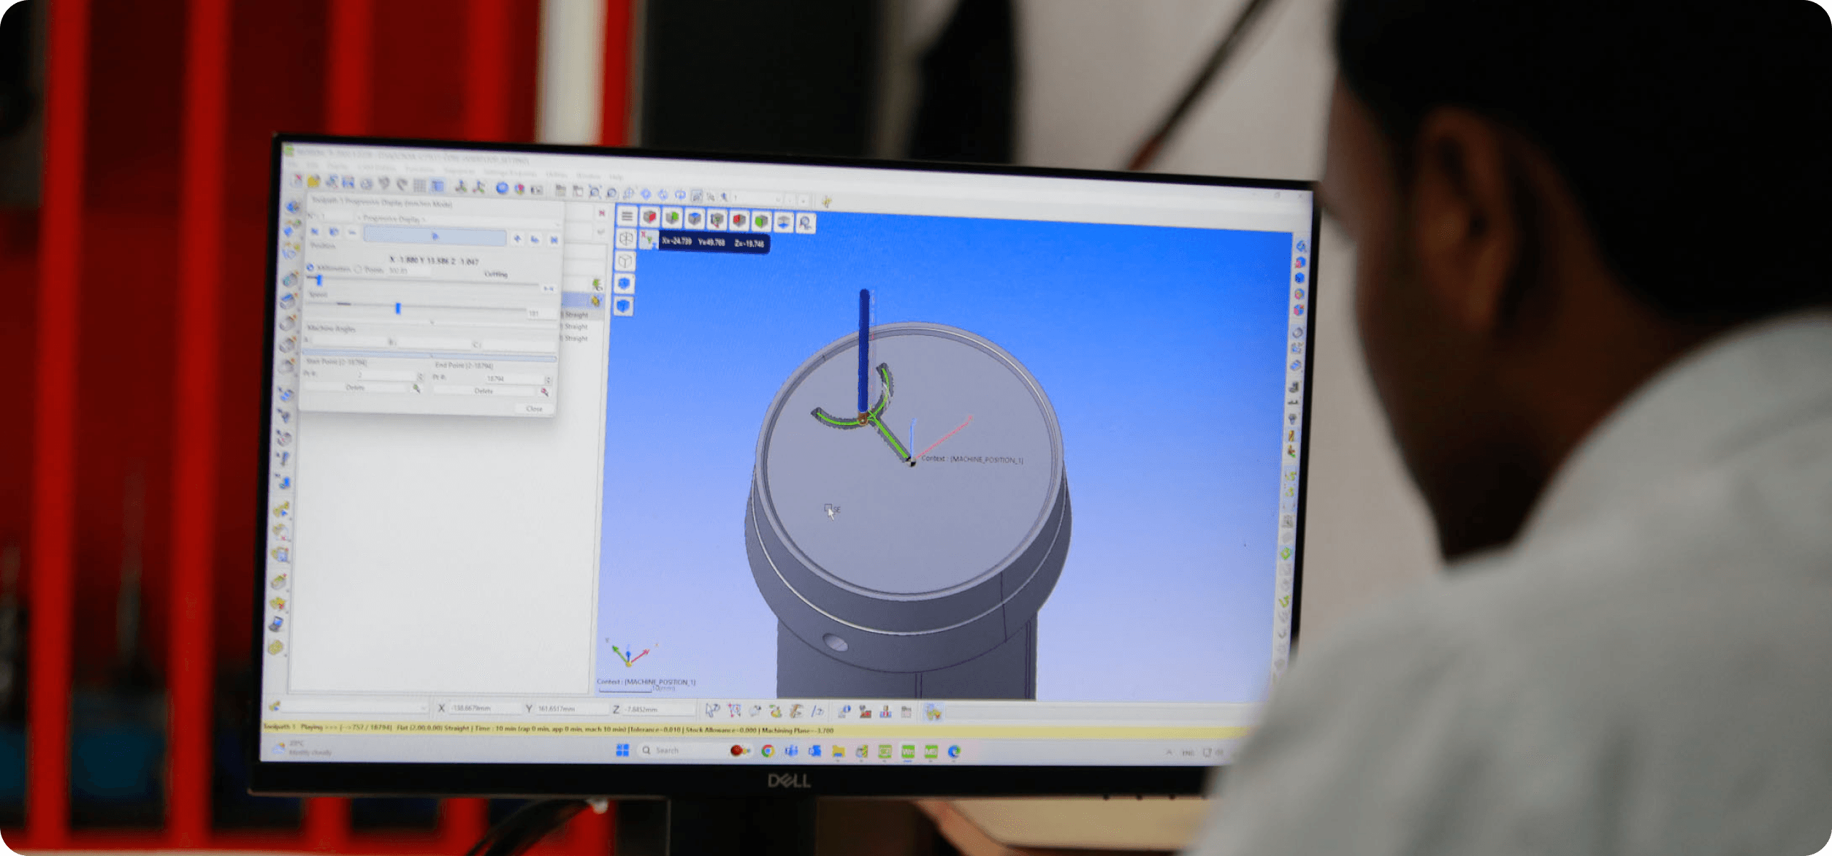Open the viewport hamburger menu button
Screen dimensions: 1832x856
point(627,216)
